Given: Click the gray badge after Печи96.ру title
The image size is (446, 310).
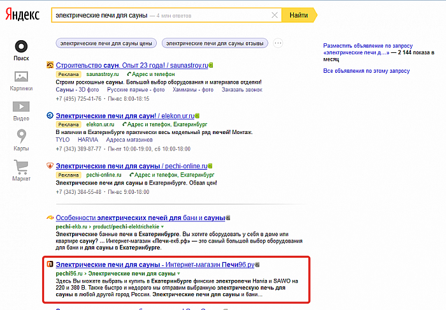Looking at the screenshot, I should point(257,265).
